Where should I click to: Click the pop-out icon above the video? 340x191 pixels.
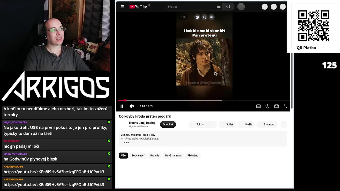point(197,17)
